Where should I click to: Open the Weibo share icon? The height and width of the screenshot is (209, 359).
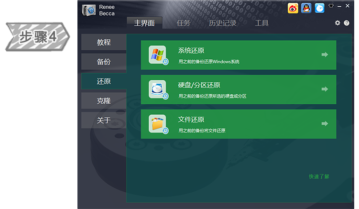[293, 8]
